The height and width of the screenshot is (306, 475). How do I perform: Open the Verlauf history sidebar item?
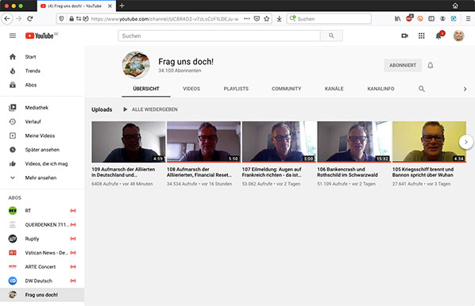pos(33,121)
